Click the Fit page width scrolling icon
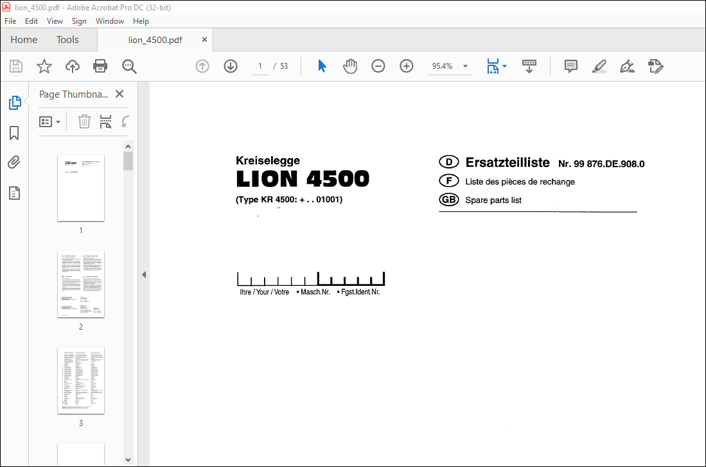Screen dimensions: 706x467 [493, 66]
